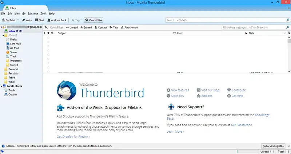
Task: Open the Local Folders Trash
Action: (x=12, y=90)
